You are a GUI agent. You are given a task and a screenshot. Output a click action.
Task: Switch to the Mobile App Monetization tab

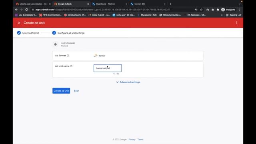pyautogui.click(x=34, y=4)
